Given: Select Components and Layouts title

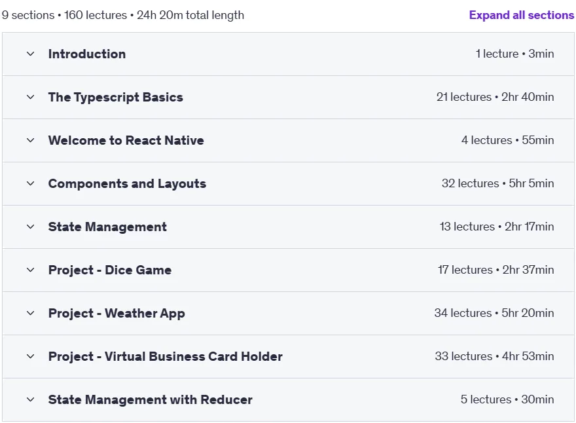Looking at the screenshot, I should 127,184.
